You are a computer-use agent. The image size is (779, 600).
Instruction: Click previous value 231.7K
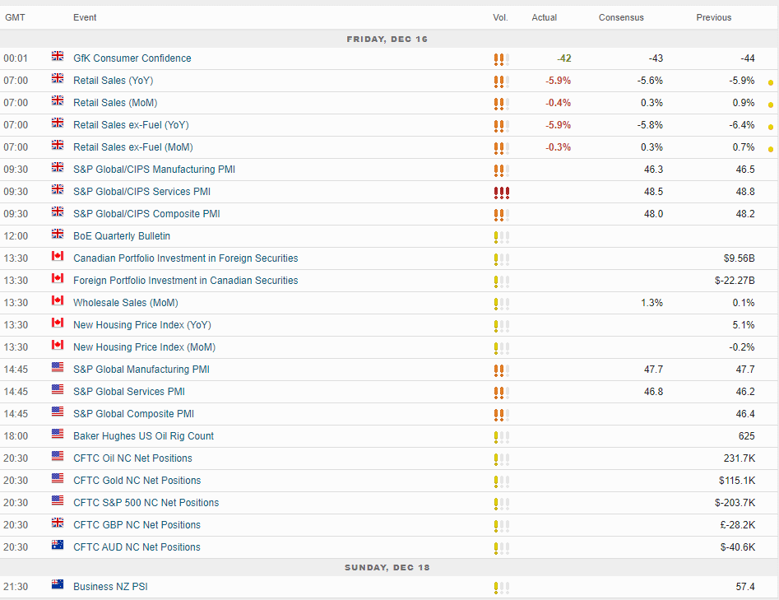pos(740,458)
